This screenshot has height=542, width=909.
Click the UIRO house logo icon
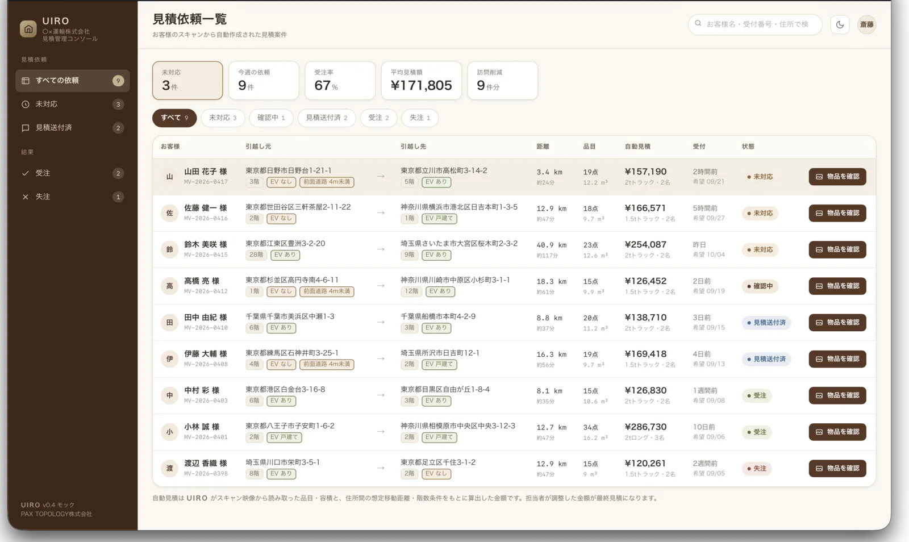[x=28, y=29]
